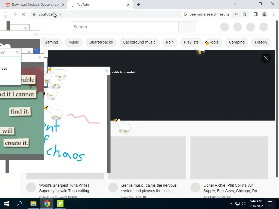This screenshot has width=279, height=209.
Task: Select the Camping filter chip
Action: [237, 42]
